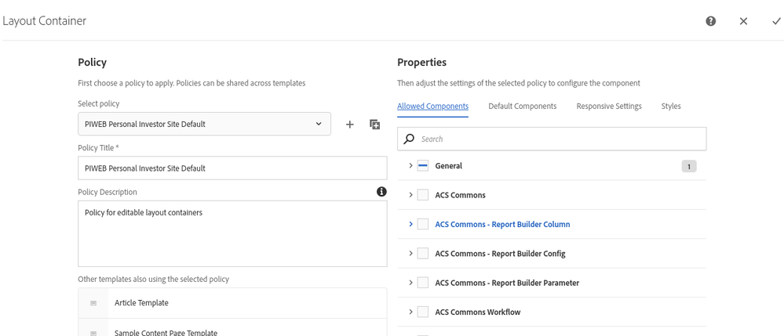Screen dimensions: 784x336
Task: Switch to Default Components tab
Action: pyautogui.click(x=522, y=107)
